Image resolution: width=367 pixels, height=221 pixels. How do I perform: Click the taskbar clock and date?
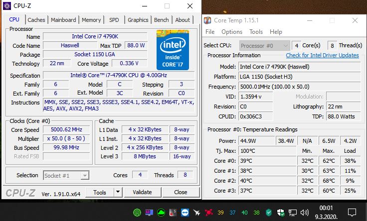click(326, 212)
